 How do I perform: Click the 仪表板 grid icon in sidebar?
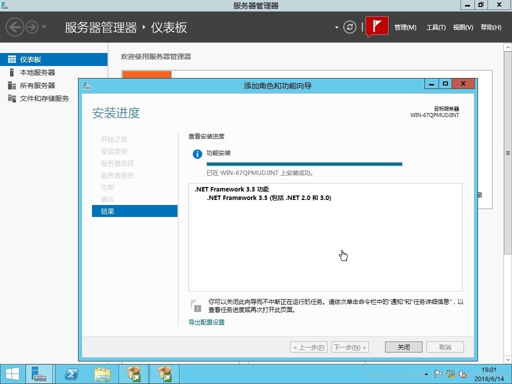coord(12,59)
